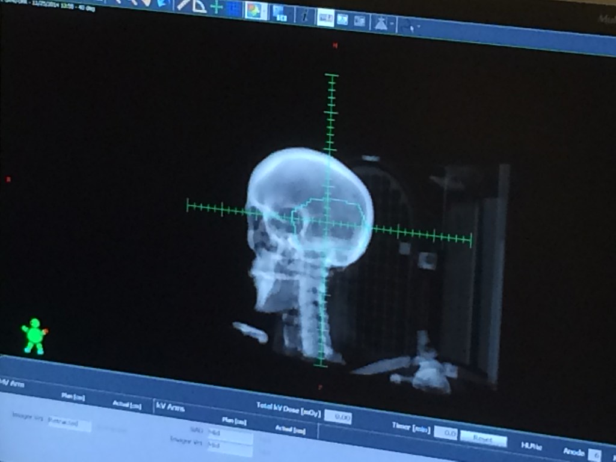Select the MV Arms panel header
The image size is (616, 462).
(x=12, y=383)
